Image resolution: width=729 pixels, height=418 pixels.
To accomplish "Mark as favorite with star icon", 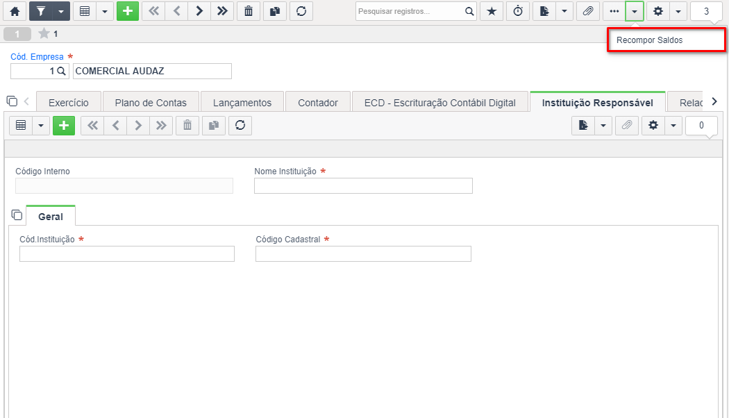I will click(492, 11).
